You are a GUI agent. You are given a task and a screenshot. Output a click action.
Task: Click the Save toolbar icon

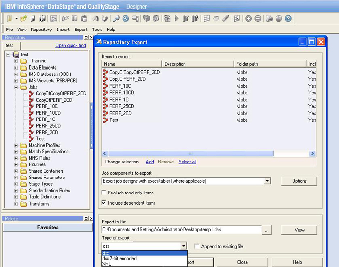[x=32, y=18]
